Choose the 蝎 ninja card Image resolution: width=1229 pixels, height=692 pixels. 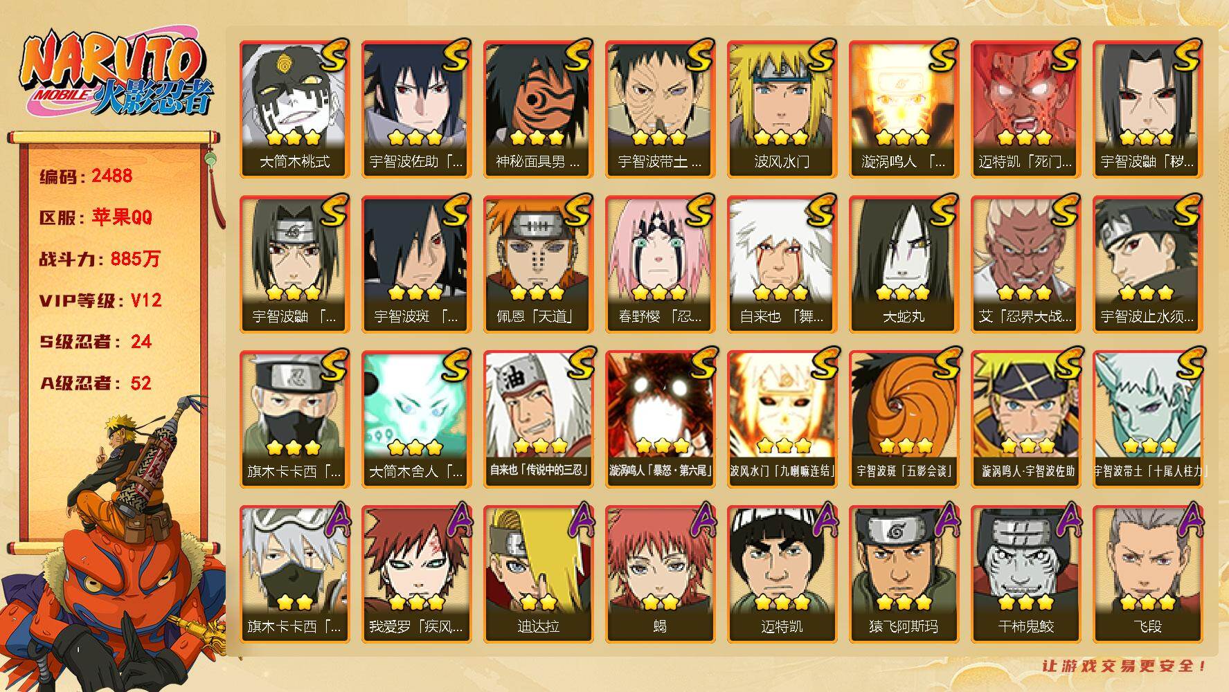pyautogui.click(x=660, y=574)
